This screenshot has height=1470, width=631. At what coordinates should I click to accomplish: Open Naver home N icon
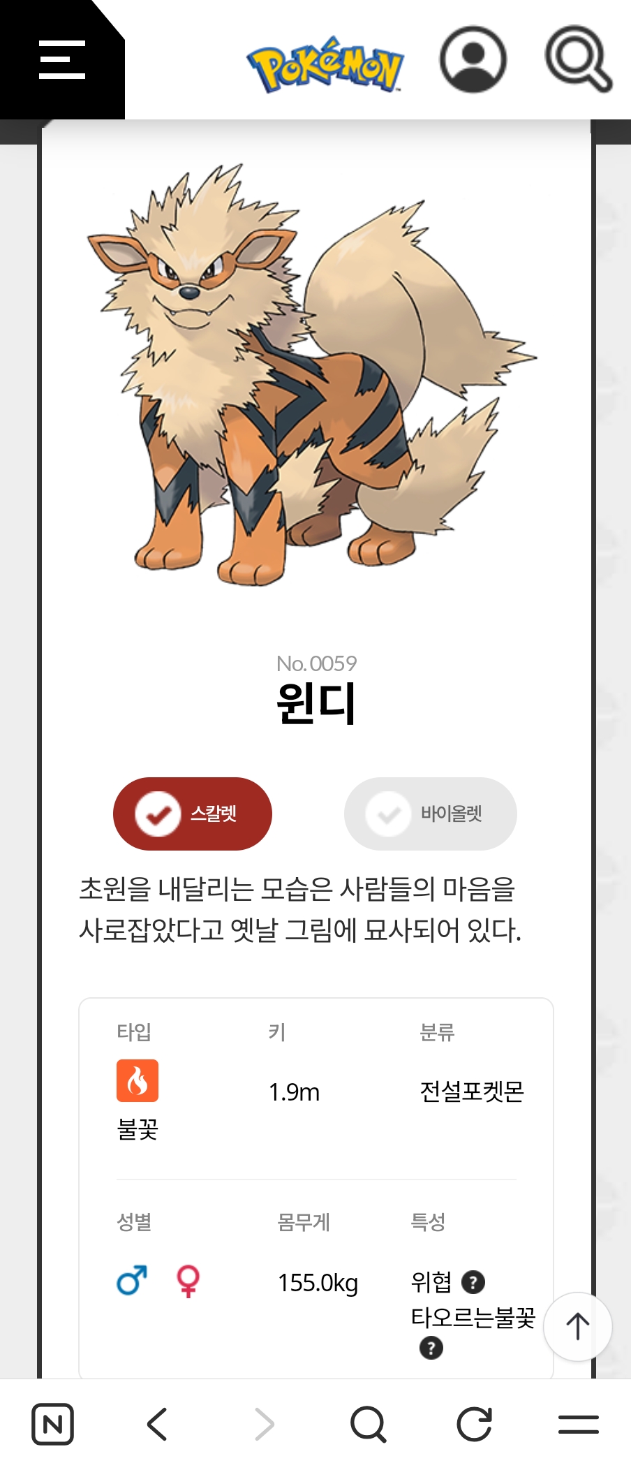click(x=53, y=1424)
